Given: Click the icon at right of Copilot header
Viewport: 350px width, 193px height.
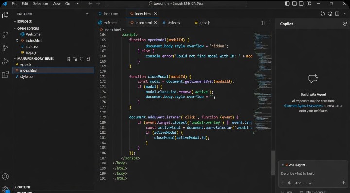Looking at the screenshot, I should pos(345,24).
